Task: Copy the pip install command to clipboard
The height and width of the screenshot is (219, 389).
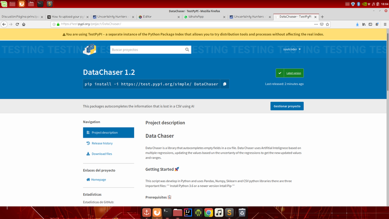Action: (x=225, y=84)
